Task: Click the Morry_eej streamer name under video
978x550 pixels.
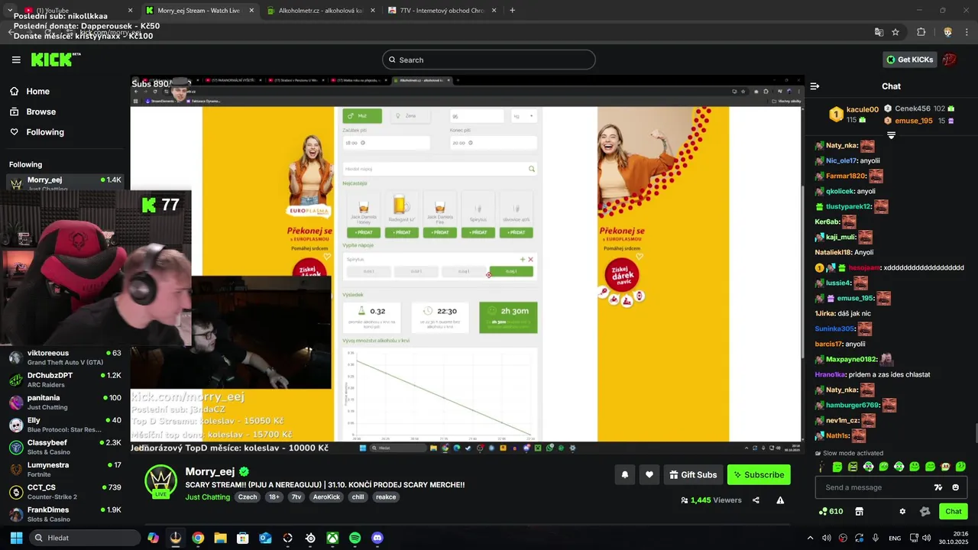Action: 210,471
